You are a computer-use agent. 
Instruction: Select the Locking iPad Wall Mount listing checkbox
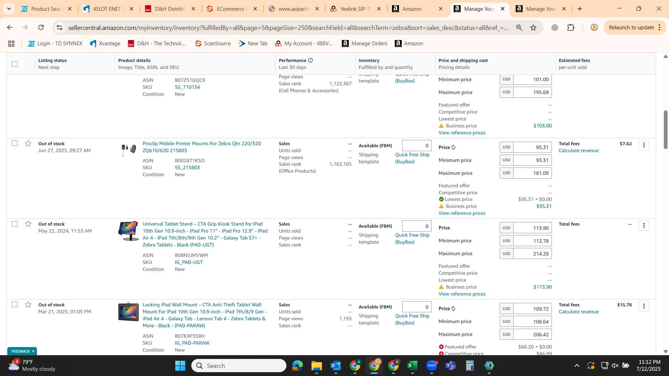pos(15,304)
